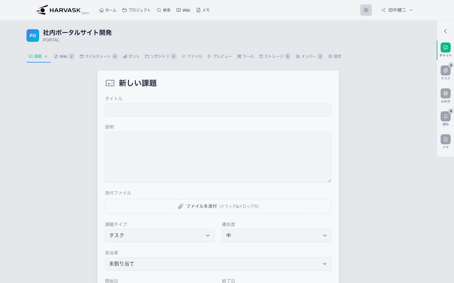Collapse the right sidebar with the arrow
The width and height of the screenshot is (454, 283).
pyautogui.click(x=445, y=31)
